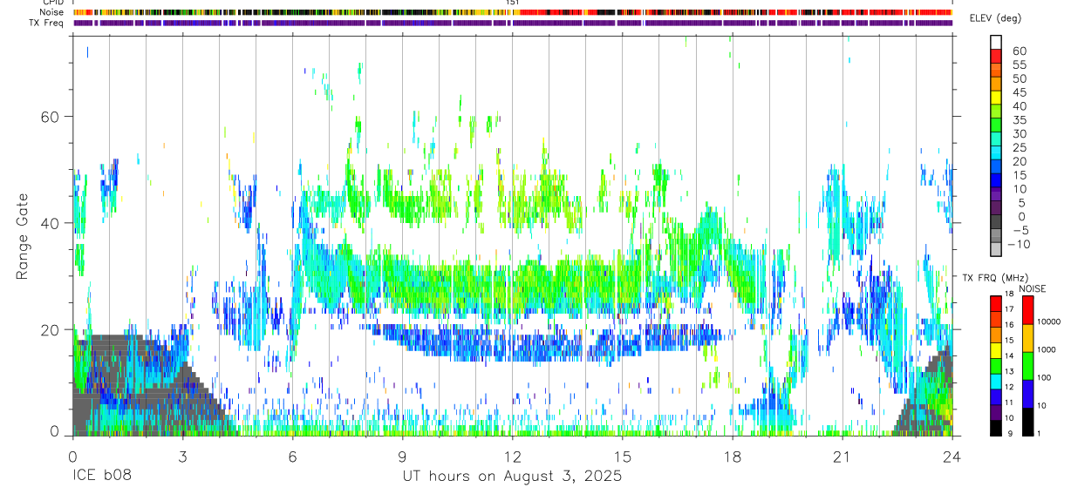Click the ELEV legend label '45'
The width and height of the screenshot is (1071, 494).
coord(1019,92)
